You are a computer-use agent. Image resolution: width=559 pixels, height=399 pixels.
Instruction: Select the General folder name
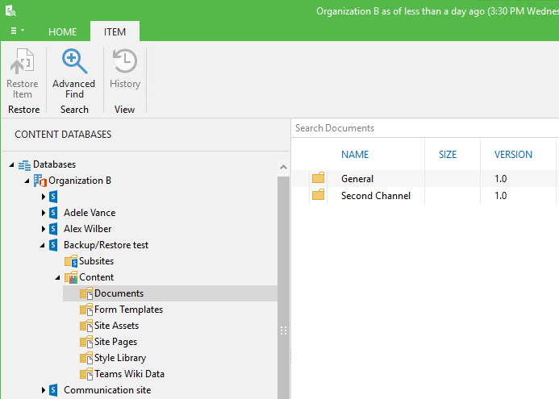click(357, 179)
